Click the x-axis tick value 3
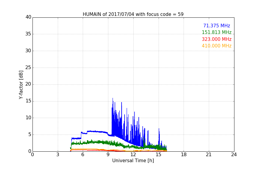The image size is (260, 173). (x=58, y=155)
